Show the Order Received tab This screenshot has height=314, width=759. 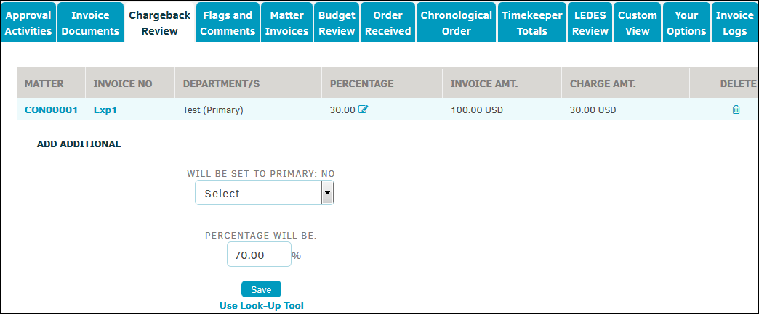pos(387,22)
